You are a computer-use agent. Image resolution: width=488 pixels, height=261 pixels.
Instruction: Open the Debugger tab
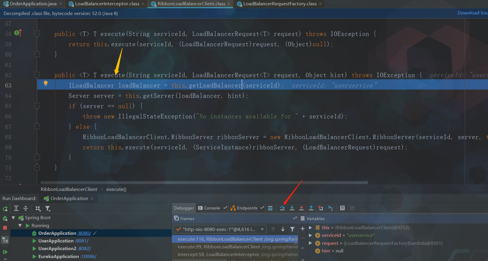[184, 208]
